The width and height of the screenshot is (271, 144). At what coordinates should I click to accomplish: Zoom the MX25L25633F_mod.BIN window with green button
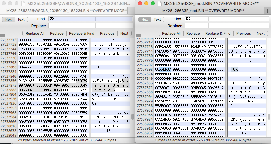coord(153,3)
